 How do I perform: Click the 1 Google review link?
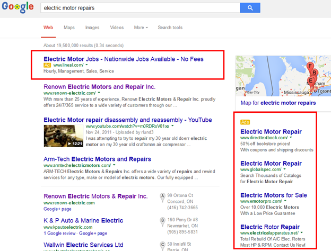[59, 234]
